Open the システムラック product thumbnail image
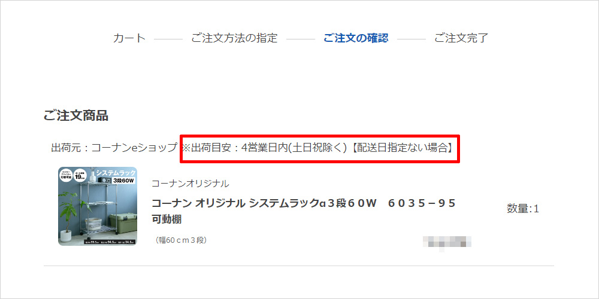The height and width of the screenshot is (299, 599). (x=98, y=206)
